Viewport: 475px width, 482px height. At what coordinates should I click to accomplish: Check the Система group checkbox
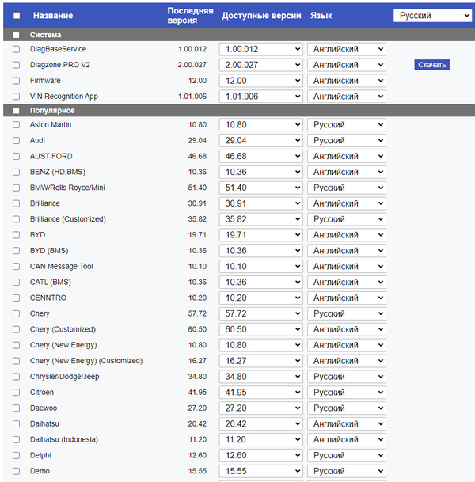pyautogui.click(x=16, y=35)
